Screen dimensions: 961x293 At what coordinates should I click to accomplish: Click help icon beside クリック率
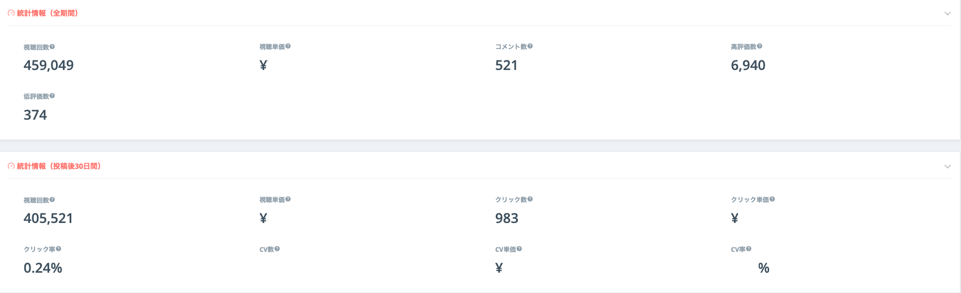tap(58, 249)
